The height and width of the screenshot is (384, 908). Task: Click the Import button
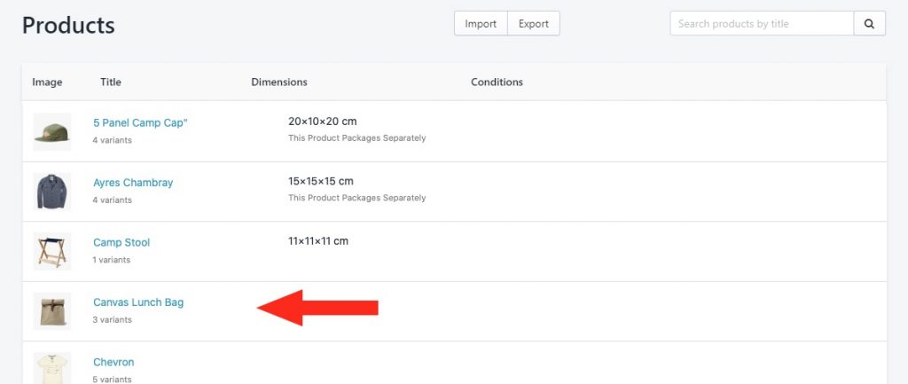tap(481, 24)
